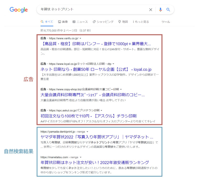
Task: Open dropdown arrow next to copy-shop.biz URL
Action: click(121, 89)
